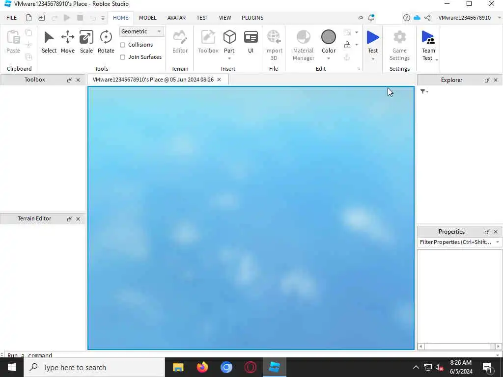Launch Firefox from the taskbar
Screen dimensions: 503x377
coord(202,367)
